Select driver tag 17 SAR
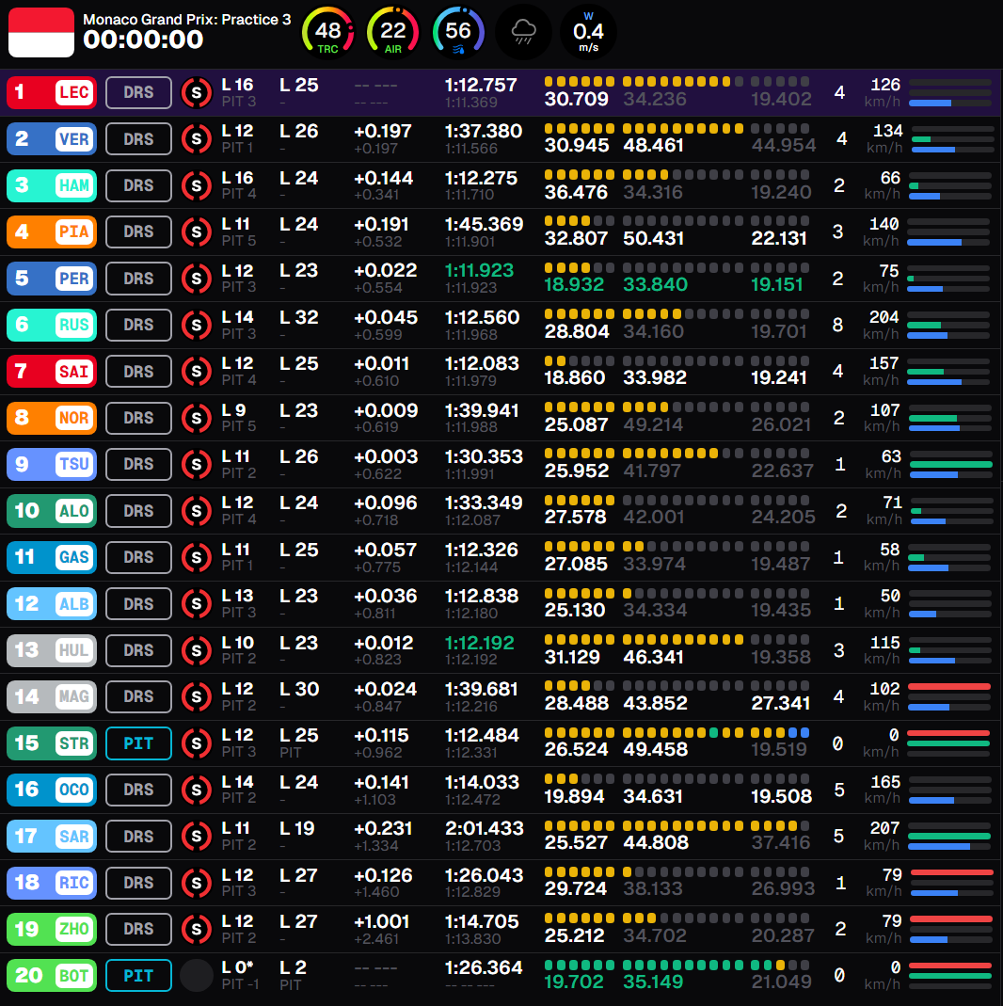Image resolution: width=1003 pixels, height=1006 pixels. point(52,836)
